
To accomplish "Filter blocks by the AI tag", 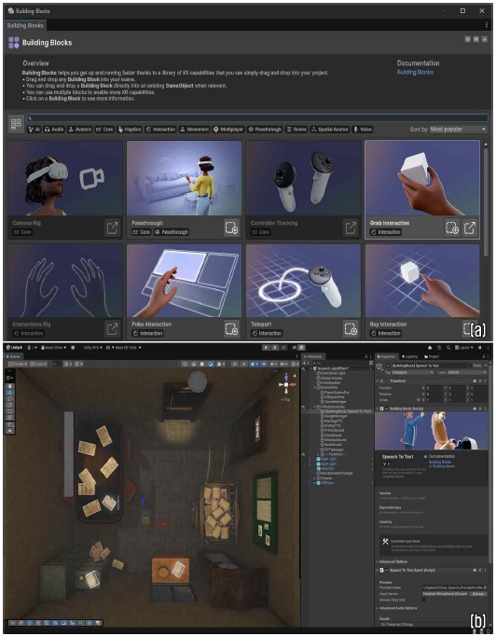I will tap(34, 130).
